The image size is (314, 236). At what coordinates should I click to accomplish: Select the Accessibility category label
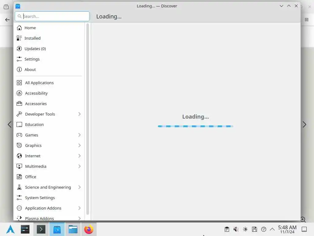pyautogui.click(x=36, y=93)
